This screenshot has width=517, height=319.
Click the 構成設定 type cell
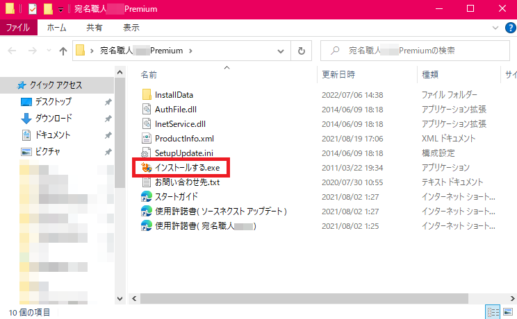438,153
